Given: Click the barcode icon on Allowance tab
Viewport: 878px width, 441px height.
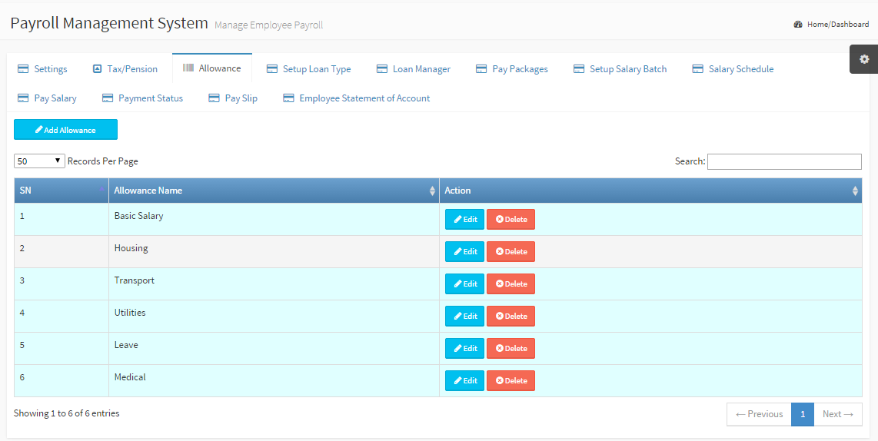Looking at the screenshot, I should 188,68.
